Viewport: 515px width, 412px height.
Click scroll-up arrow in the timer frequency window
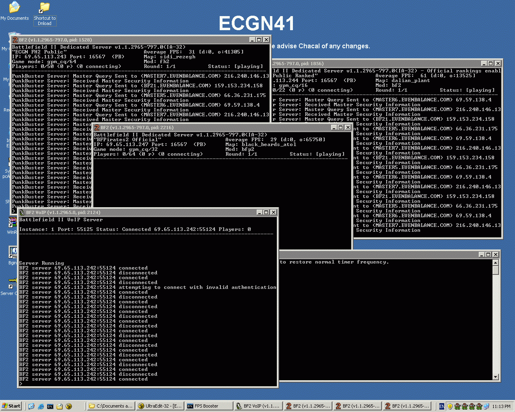click(x=496, y=263)
